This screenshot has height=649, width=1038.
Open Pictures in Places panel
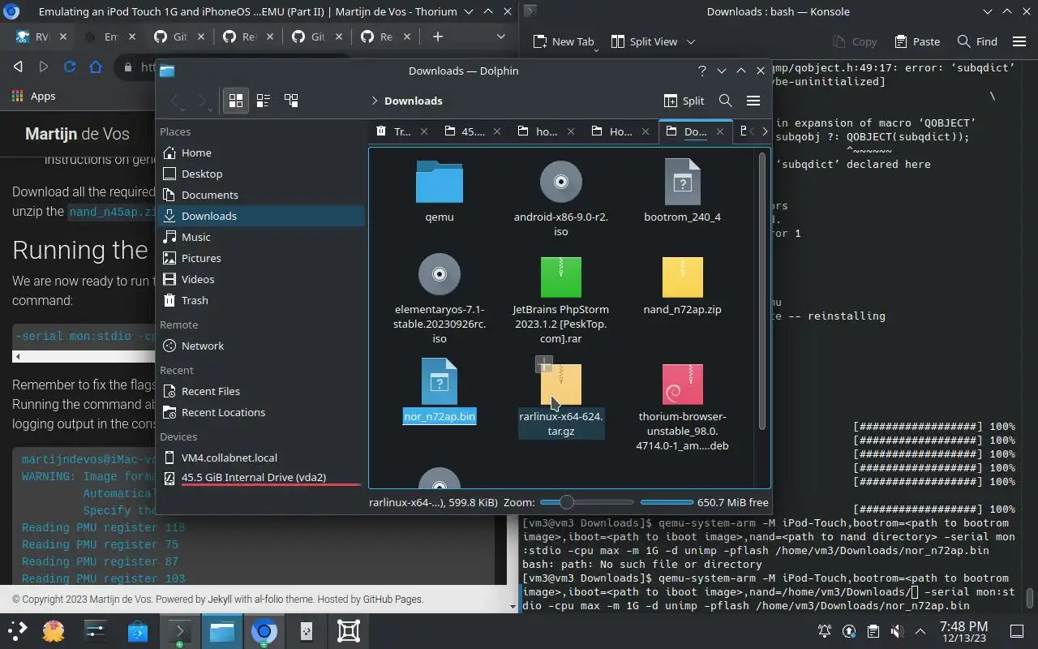pyautogui.click(x=260, y=258)
